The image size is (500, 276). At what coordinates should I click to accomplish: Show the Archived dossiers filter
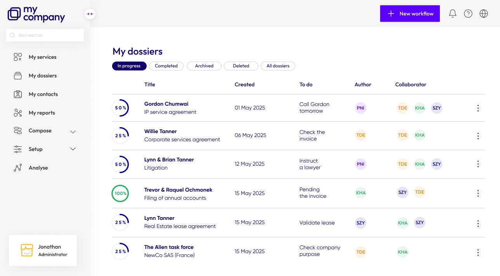[204, 66]
